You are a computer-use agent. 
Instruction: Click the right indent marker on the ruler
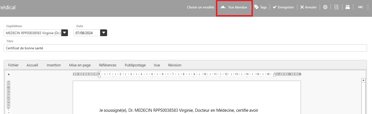(x=274, y=75)
